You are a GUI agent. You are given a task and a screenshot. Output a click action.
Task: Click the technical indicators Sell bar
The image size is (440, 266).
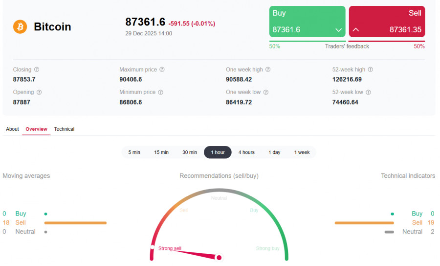364,223
